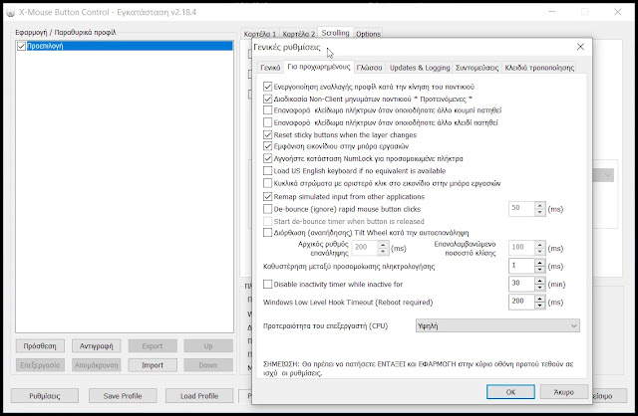The height and width of the screenshot is (416, 638).
Task: Switch to the Συντομεύσεις tab
Action: pos(477,68)
